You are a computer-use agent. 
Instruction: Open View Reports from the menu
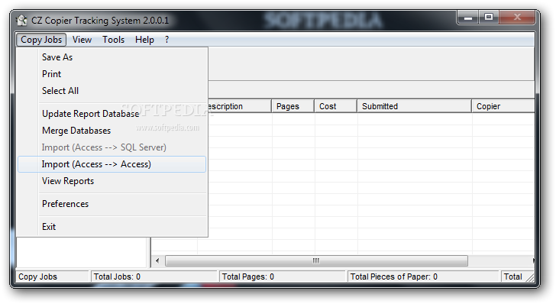(112, 181)
